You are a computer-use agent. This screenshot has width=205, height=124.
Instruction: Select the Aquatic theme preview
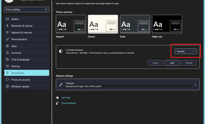71,24
